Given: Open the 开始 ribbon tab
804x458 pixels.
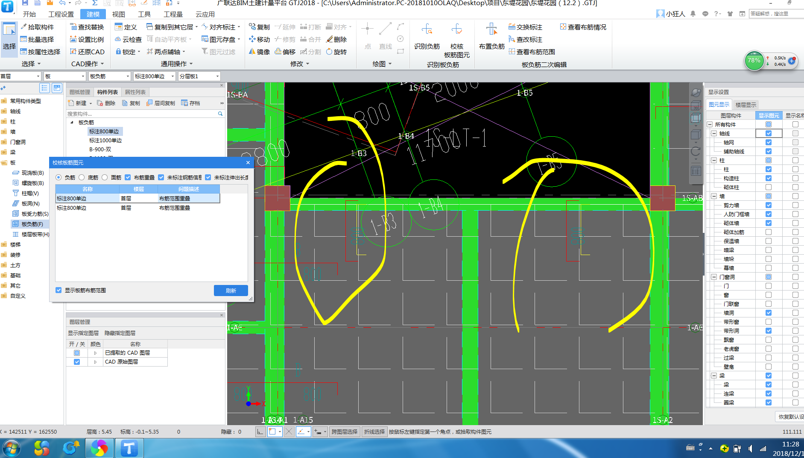Looking at the screenshot, I should 29,14.
